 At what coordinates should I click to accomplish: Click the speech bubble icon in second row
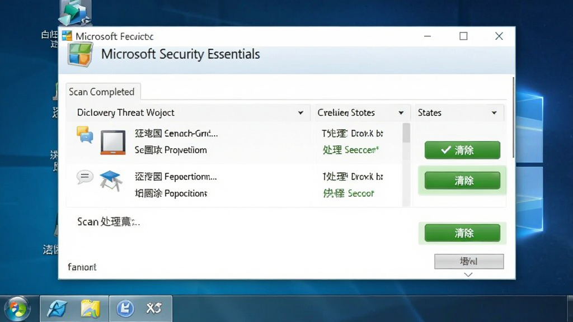click(x=85, y=177)
